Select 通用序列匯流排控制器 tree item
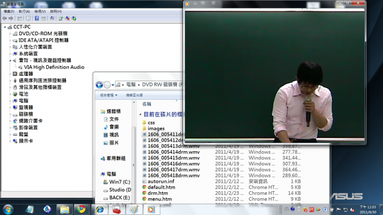This screenshot has width=383, height=215. 42,81
